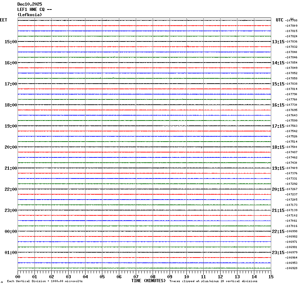Click the 13:15 UTC time label
The image size is (299, 286).
278,42
